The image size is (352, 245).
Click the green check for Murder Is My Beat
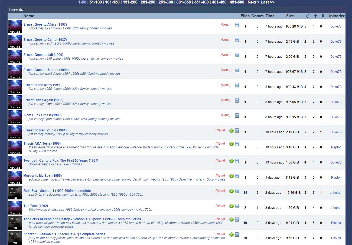[x=232, y=176]
